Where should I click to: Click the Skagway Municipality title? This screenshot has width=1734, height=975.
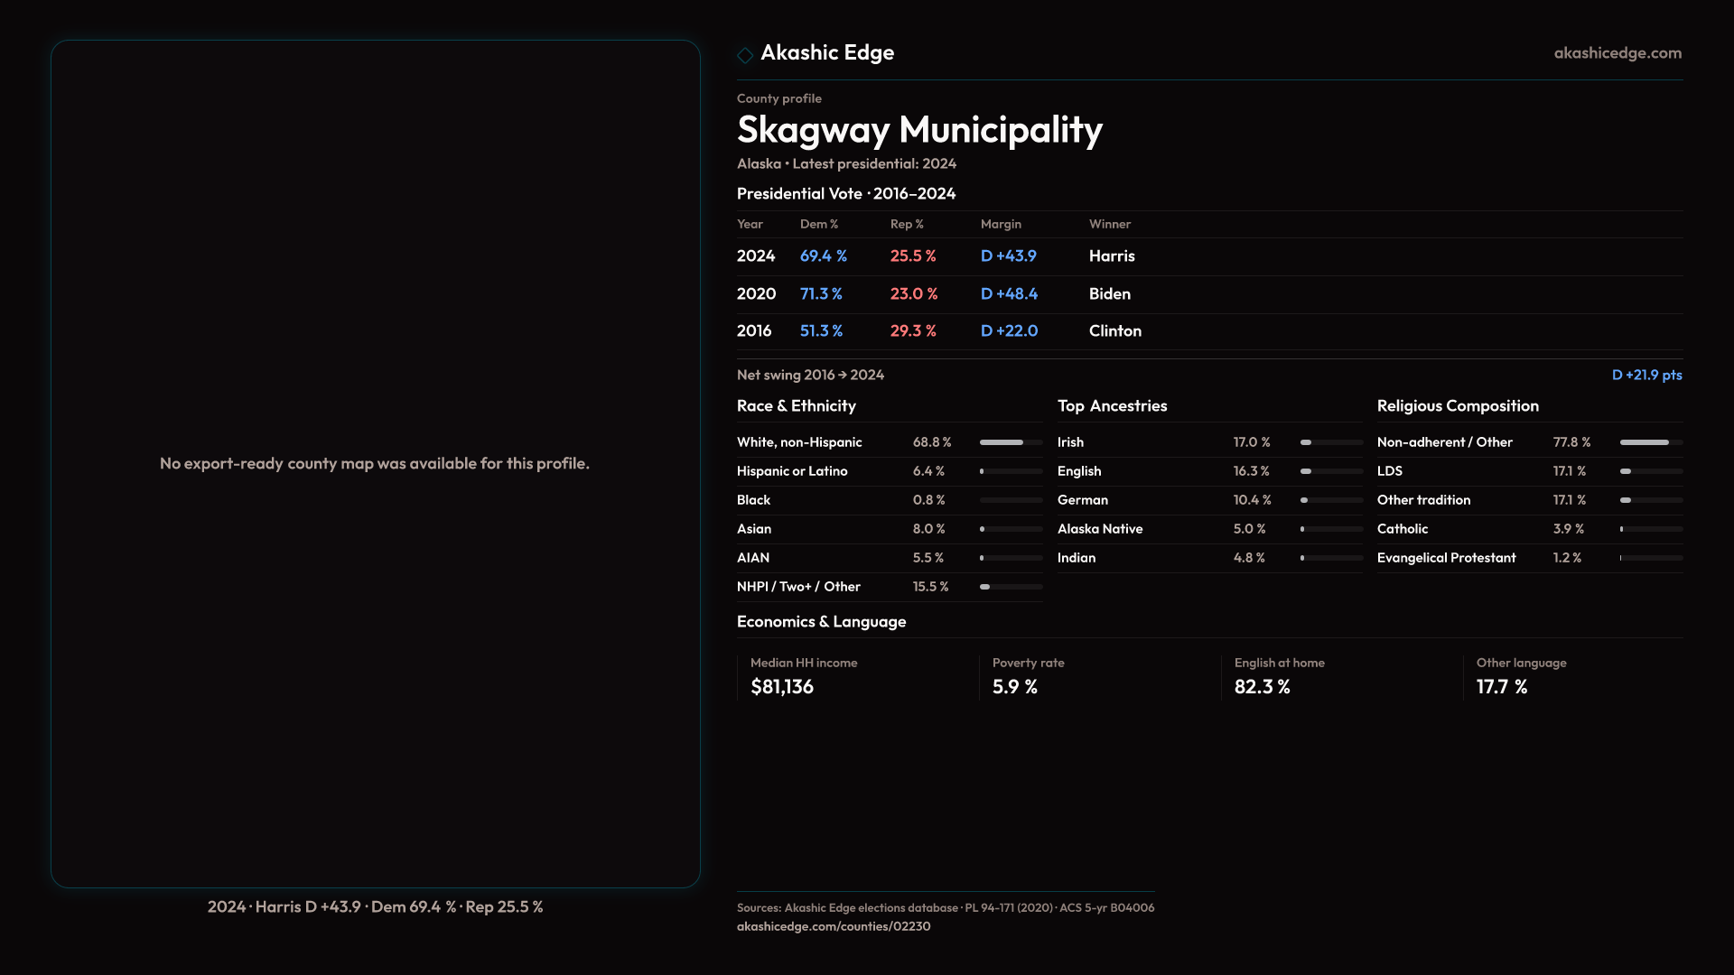point(919,130)
